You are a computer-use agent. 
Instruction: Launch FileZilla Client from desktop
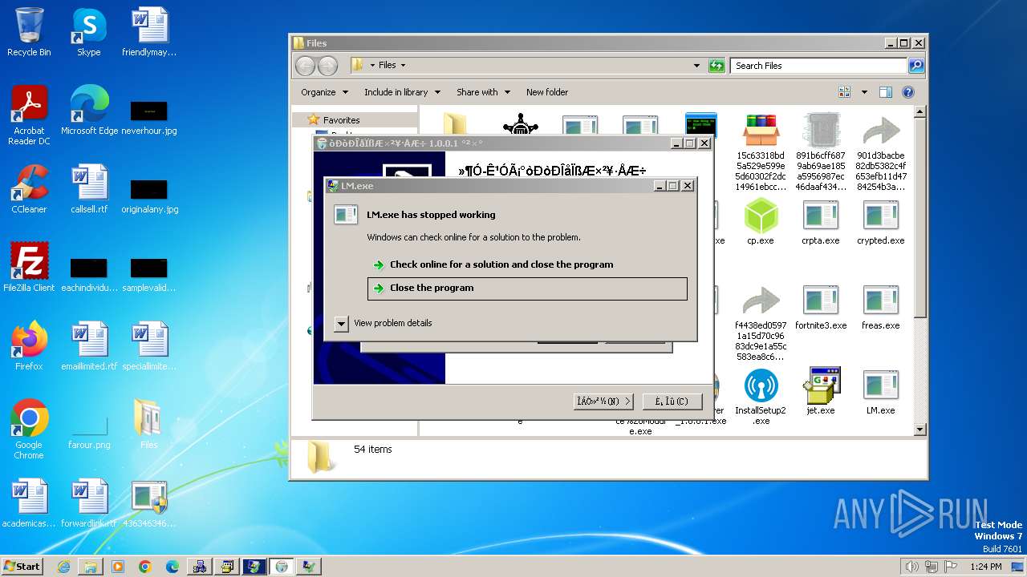click(29, 268)
